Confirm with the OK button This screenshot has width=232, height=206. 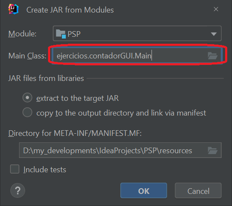[x=144, y=190]
